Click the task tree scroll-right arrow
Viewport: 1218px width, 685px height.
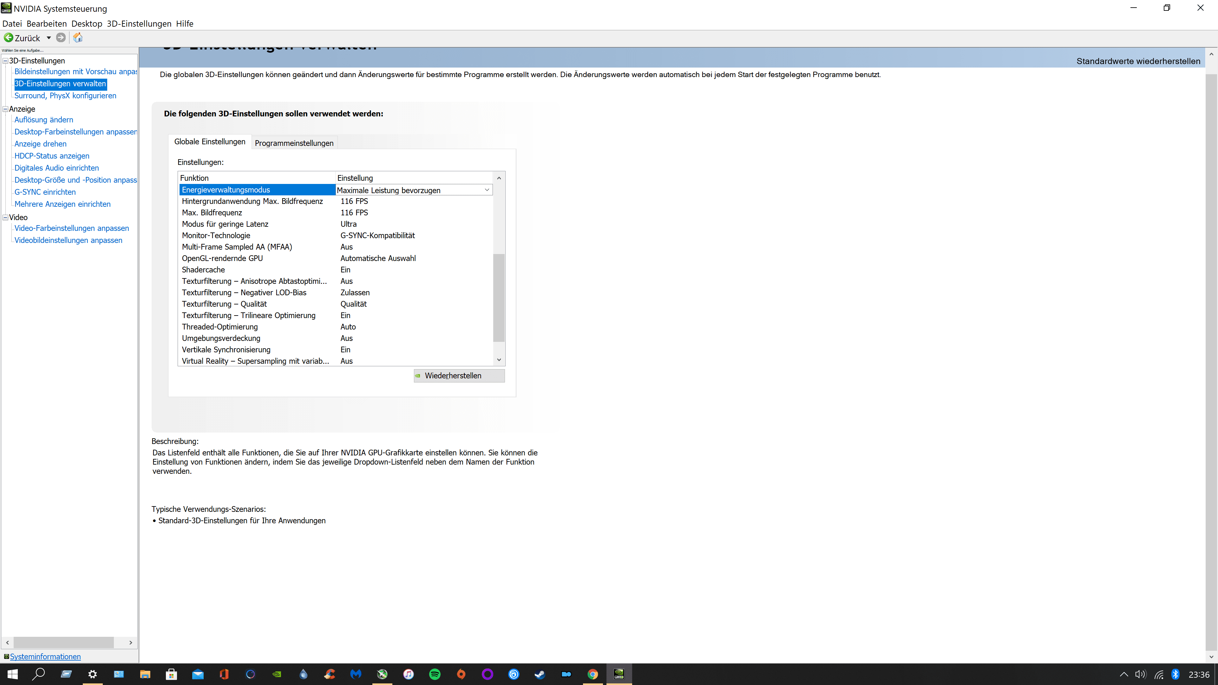click(x=130, y=643)
